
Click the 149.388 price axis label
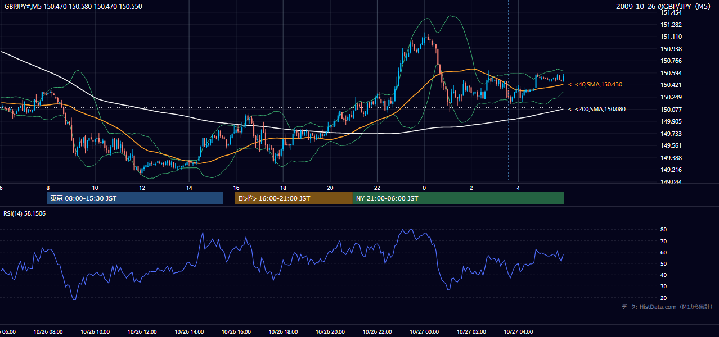pos(671,157)
